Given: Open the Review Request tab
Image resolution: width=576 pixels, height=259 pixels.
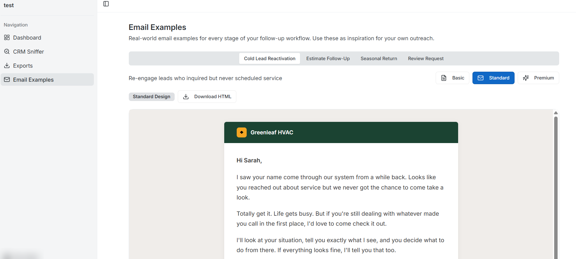Looking at the screenshot, I should (426, 58).
